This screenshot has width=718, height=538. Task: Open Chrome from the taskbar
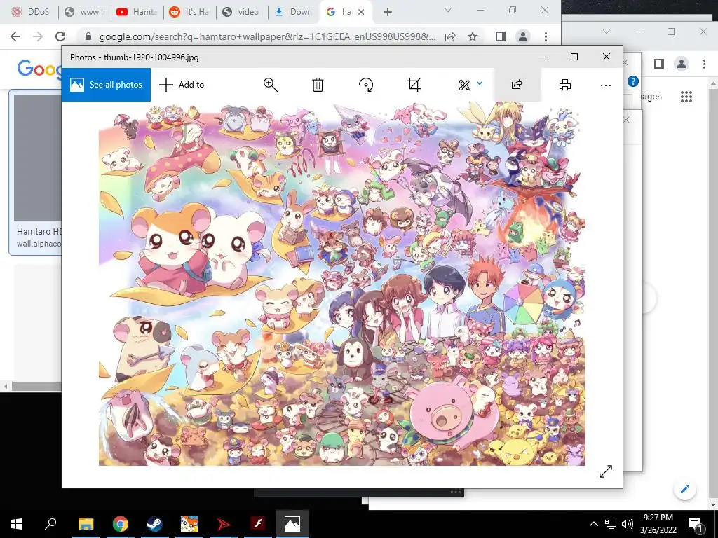click(x=121, y=524)
